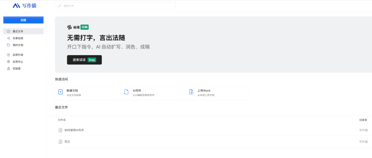Click the banner subtitle 开口下指令，AI 自动扩写、润色、成稿
The width and height of the screenshot is (372, 158).
pyautogui.click(x=108, y=47)
